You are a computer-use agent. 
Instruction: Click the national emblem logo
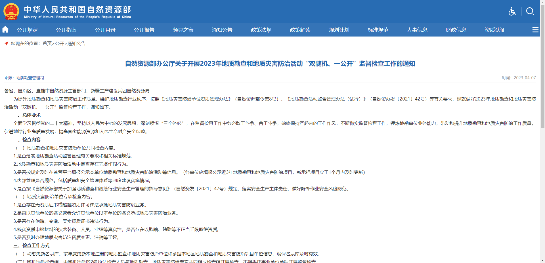11,12
